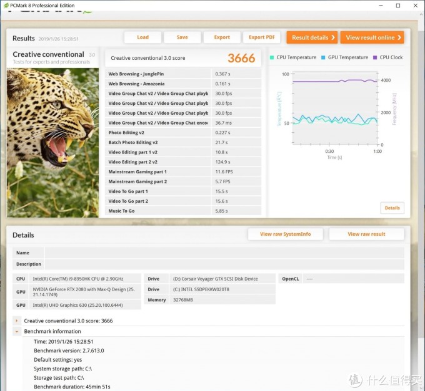The image size is (425, 391).
Task: Click the Description input field
Action: (x=224, y=264)
